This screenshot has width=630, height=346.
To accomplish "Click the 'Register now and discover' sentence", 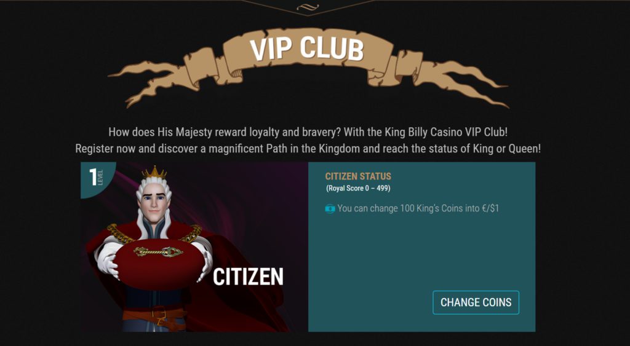I will (x=308, y=149).
